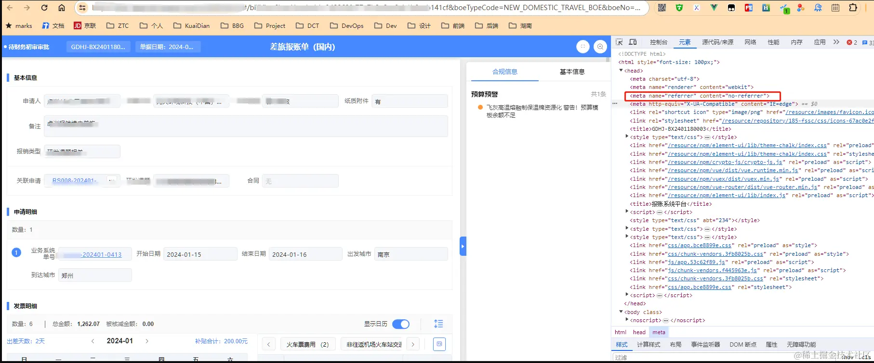
Task: Open the X-shaped extension icon
Action: pos(697,8)
